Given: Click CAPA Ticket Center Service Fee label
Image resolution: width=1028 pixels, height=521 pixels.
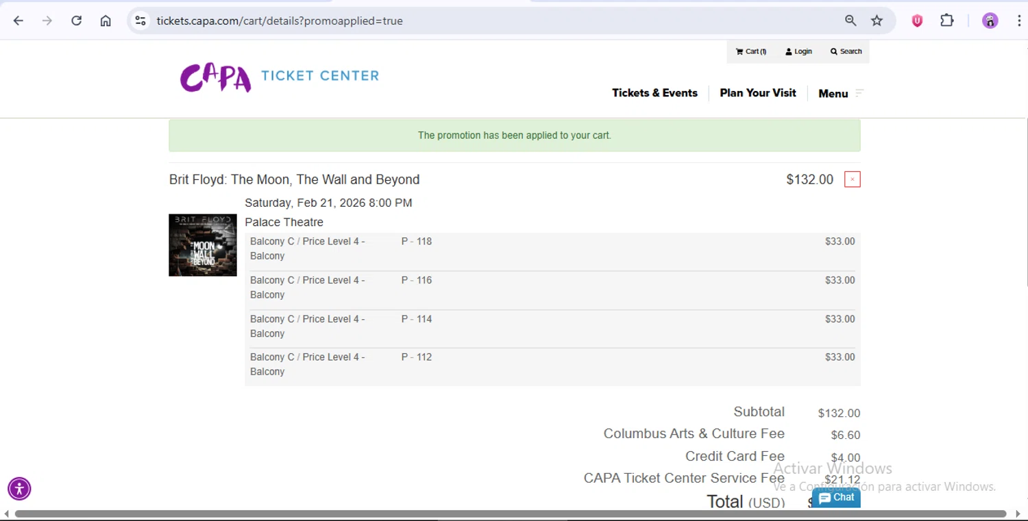Looking at the screenshot, I should 684,479.
